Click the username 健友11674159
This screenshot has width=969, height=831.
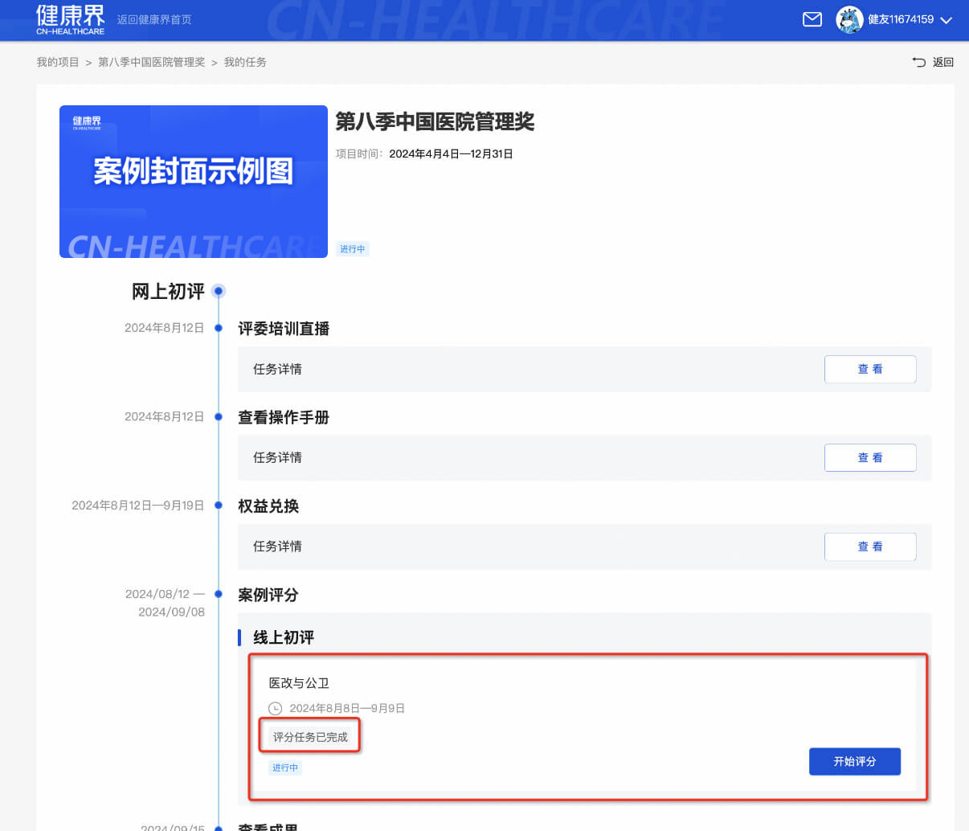click(x=901, y=19)
